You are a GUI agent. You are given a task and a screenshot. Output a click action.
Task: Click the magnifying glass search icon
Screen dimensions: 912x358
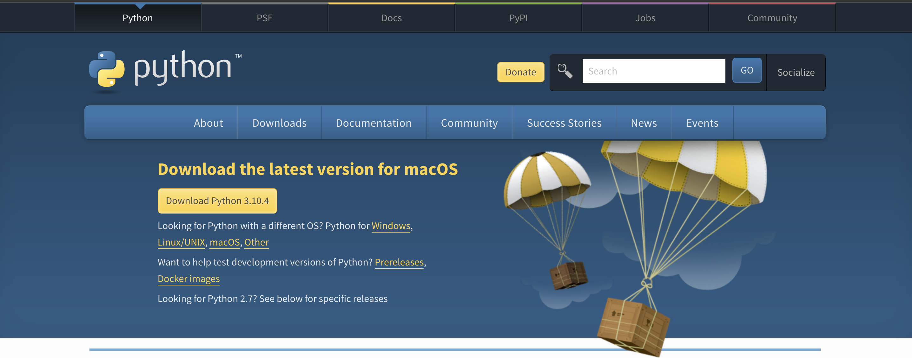[565, 71]
